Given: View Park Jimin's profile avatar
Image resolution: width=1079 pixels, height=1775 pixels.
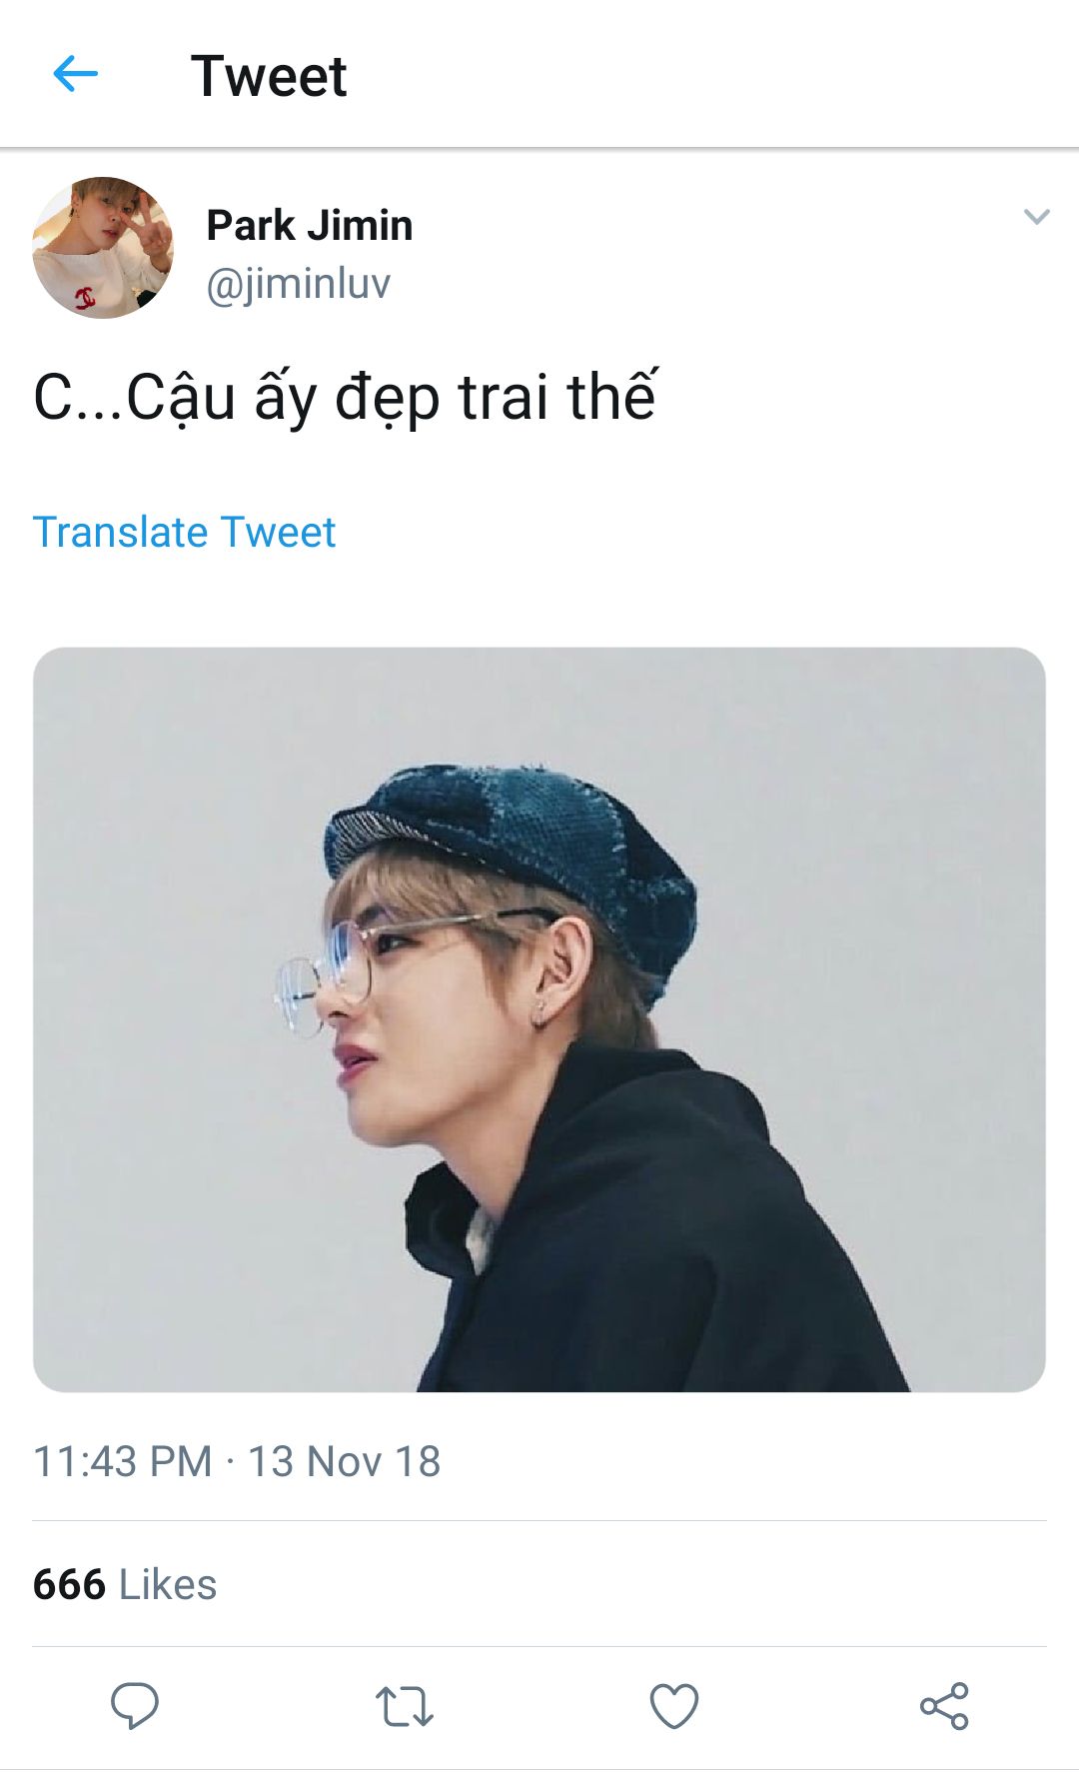Looking at the screenshot, I should click(x=103, y=248).
